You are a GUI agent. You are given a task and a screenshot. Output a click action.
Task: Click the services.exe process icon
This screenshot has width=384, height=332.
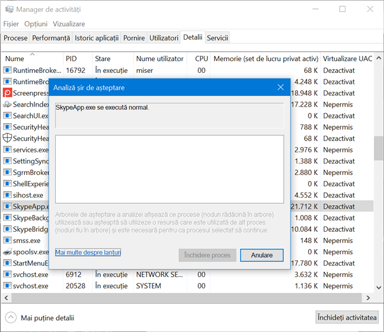(7, 149)
